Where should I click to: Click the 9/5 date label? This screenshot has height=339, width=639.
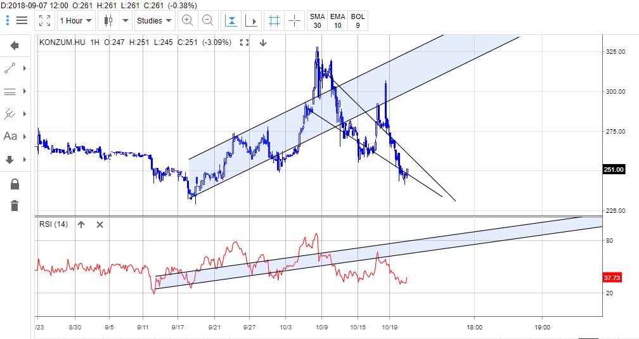(109, 327)
